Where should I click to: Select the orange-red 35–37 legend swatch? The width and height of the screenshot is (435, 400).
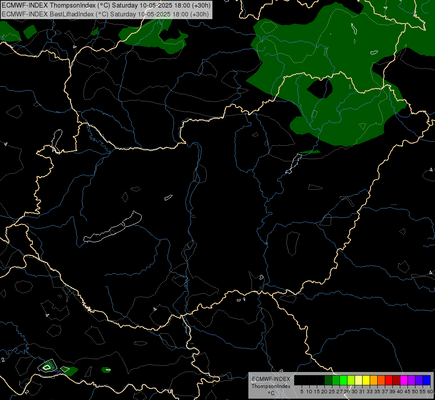381,380
